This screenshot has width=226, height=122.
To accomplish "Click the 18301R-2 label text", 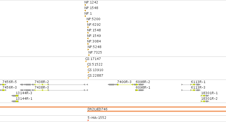I will click(x=209, y=99).
